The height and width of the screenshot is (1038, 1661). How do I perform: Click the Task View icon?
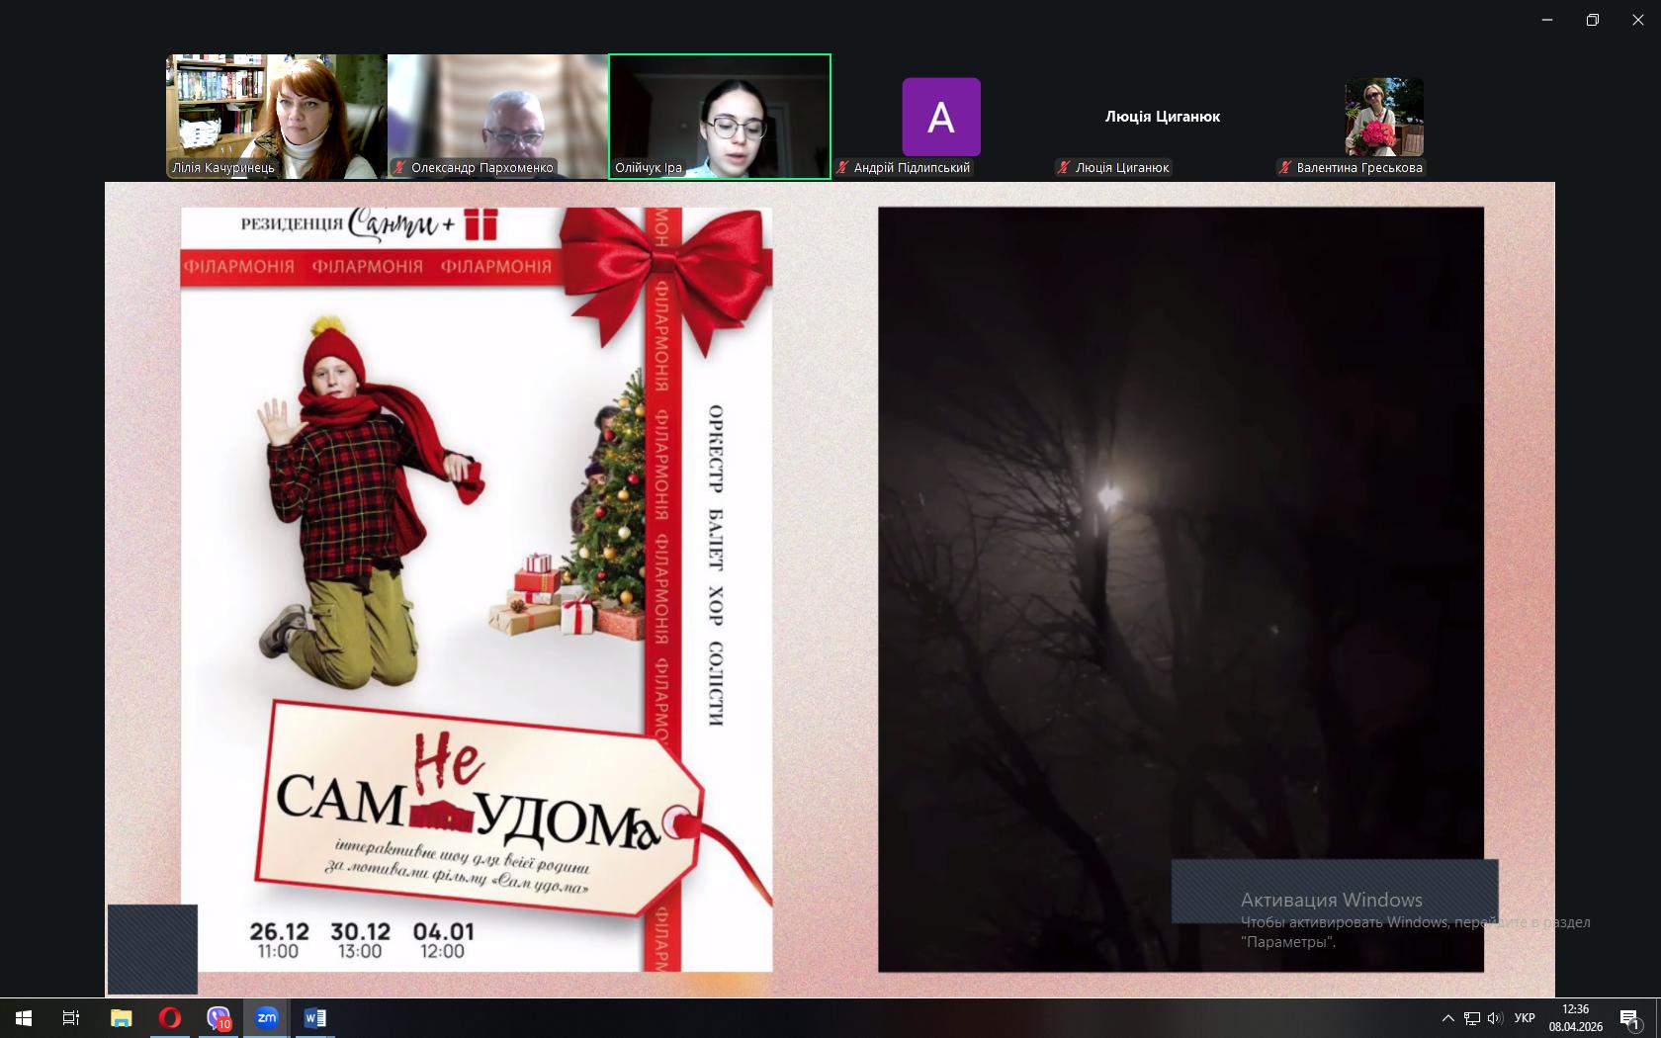click(x=71, y=1017)
